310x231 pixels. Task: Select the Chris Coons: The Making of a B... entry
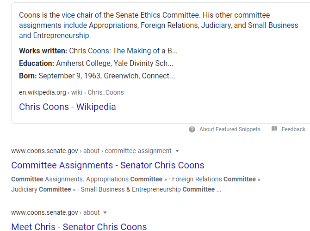click(124, 51)
